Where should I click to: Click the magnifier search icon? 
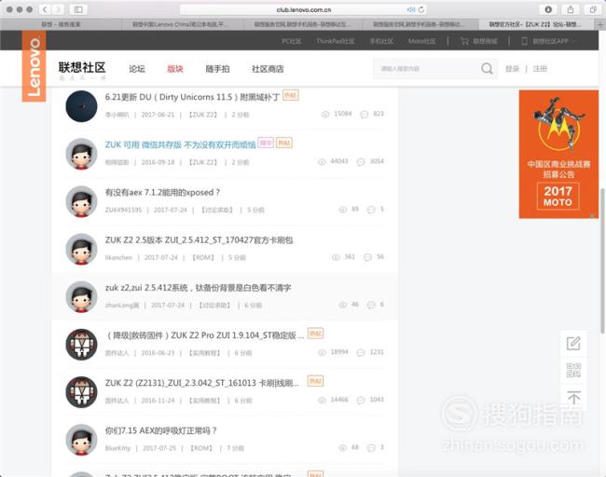tap(487, 68)
